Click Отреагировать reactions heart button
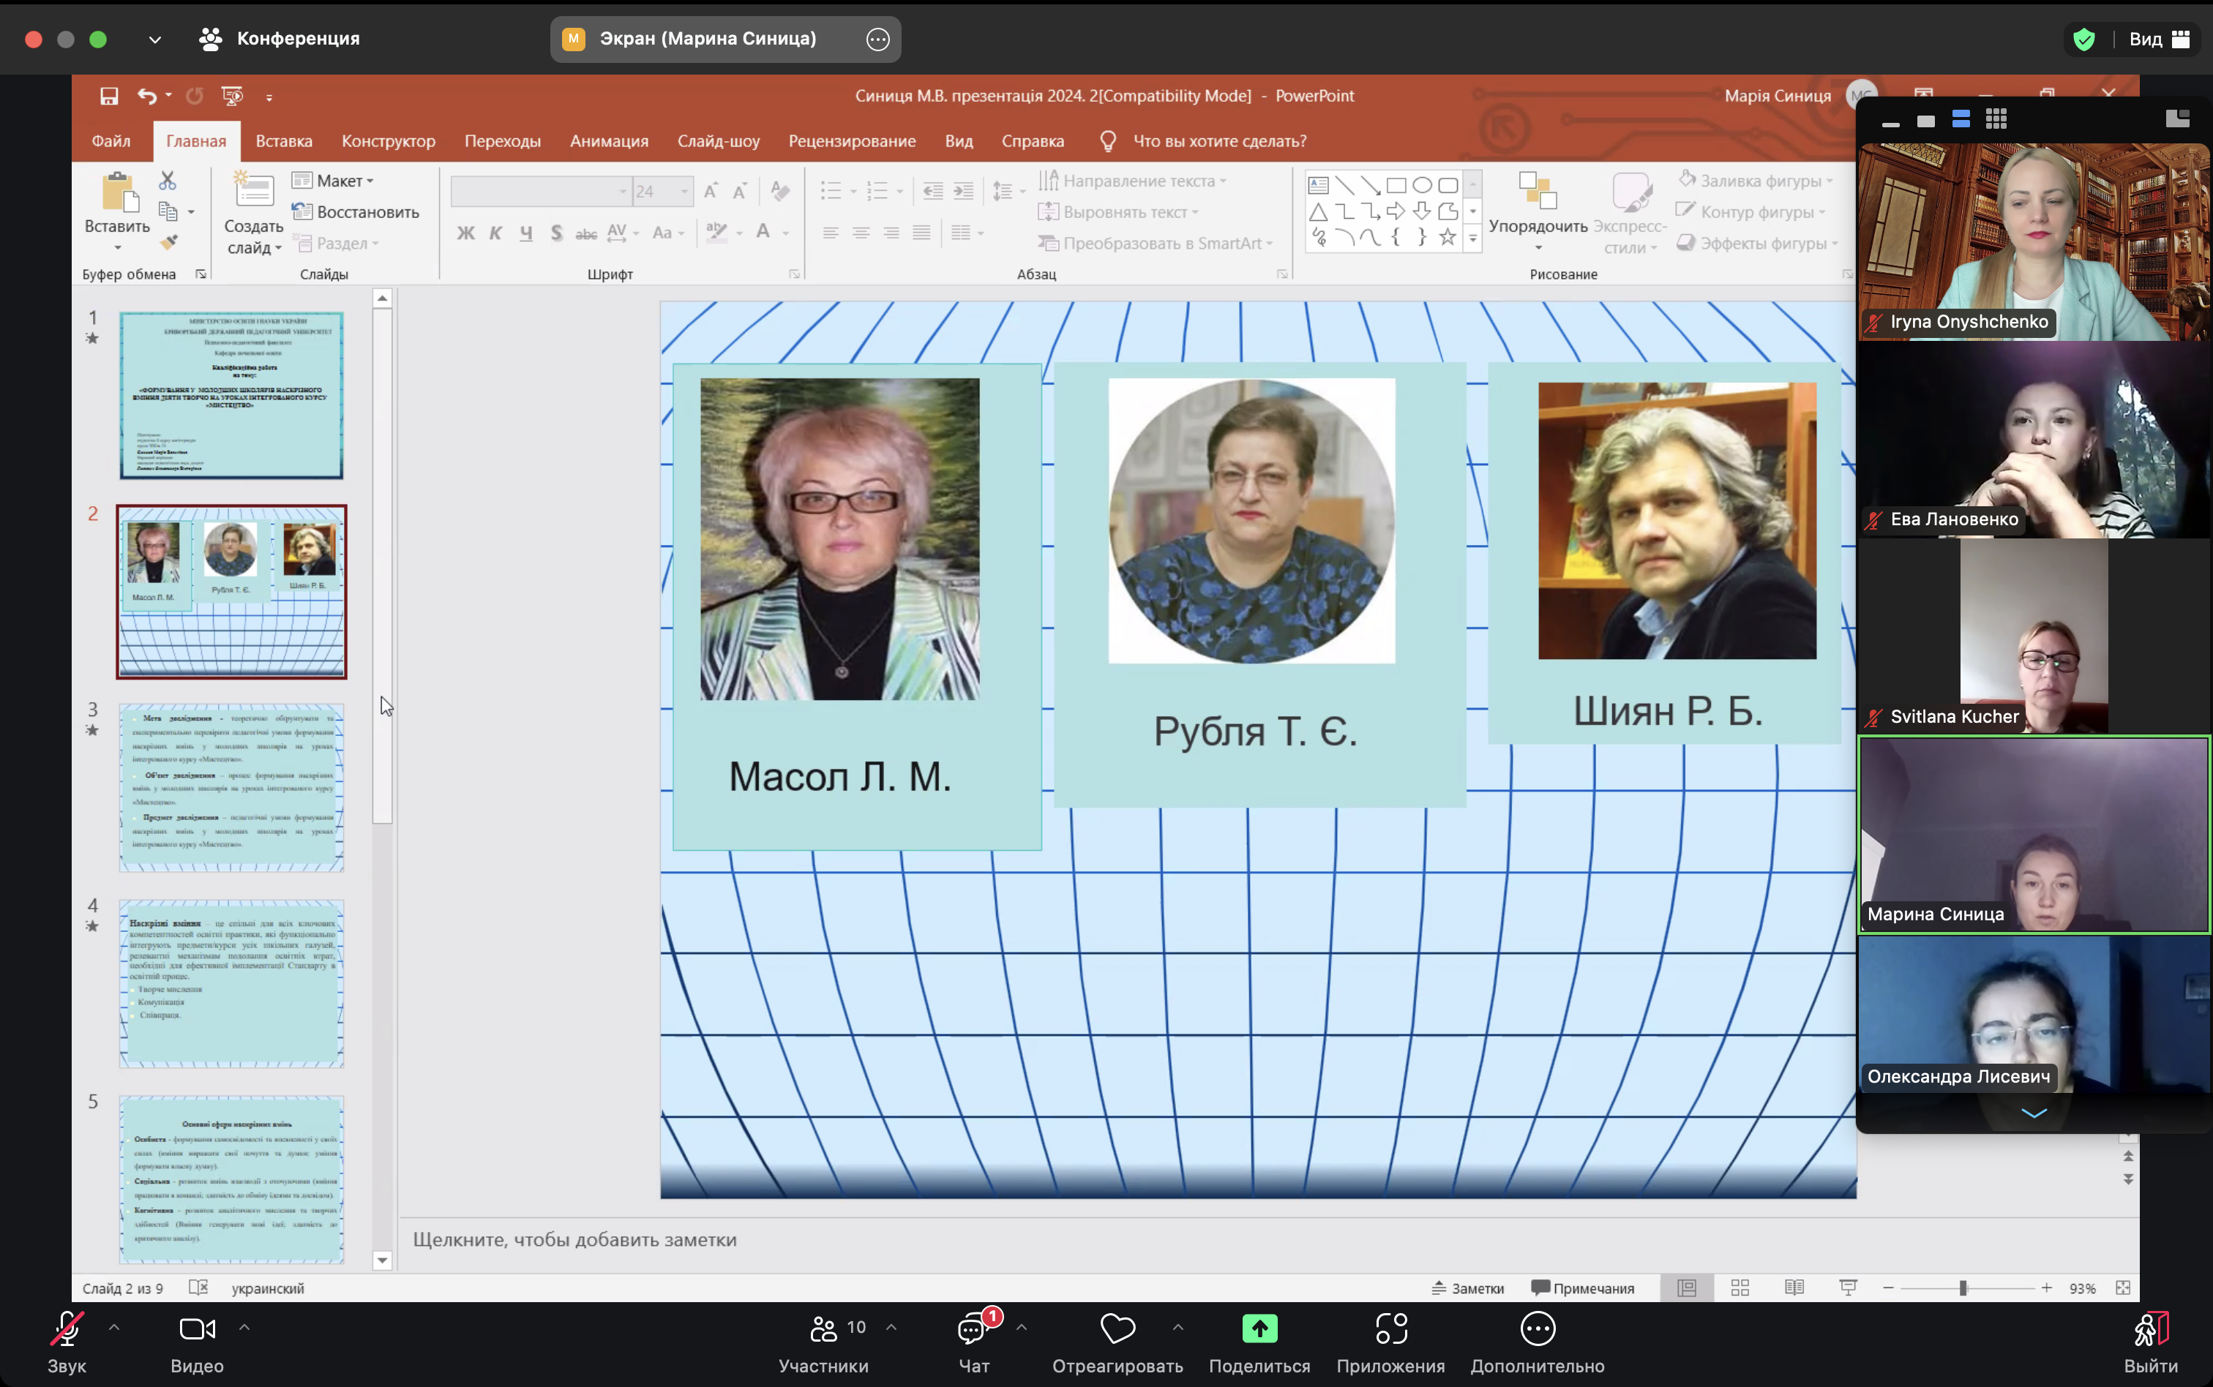This screenshot has width=2213, height=1387. (1117, 1342)
